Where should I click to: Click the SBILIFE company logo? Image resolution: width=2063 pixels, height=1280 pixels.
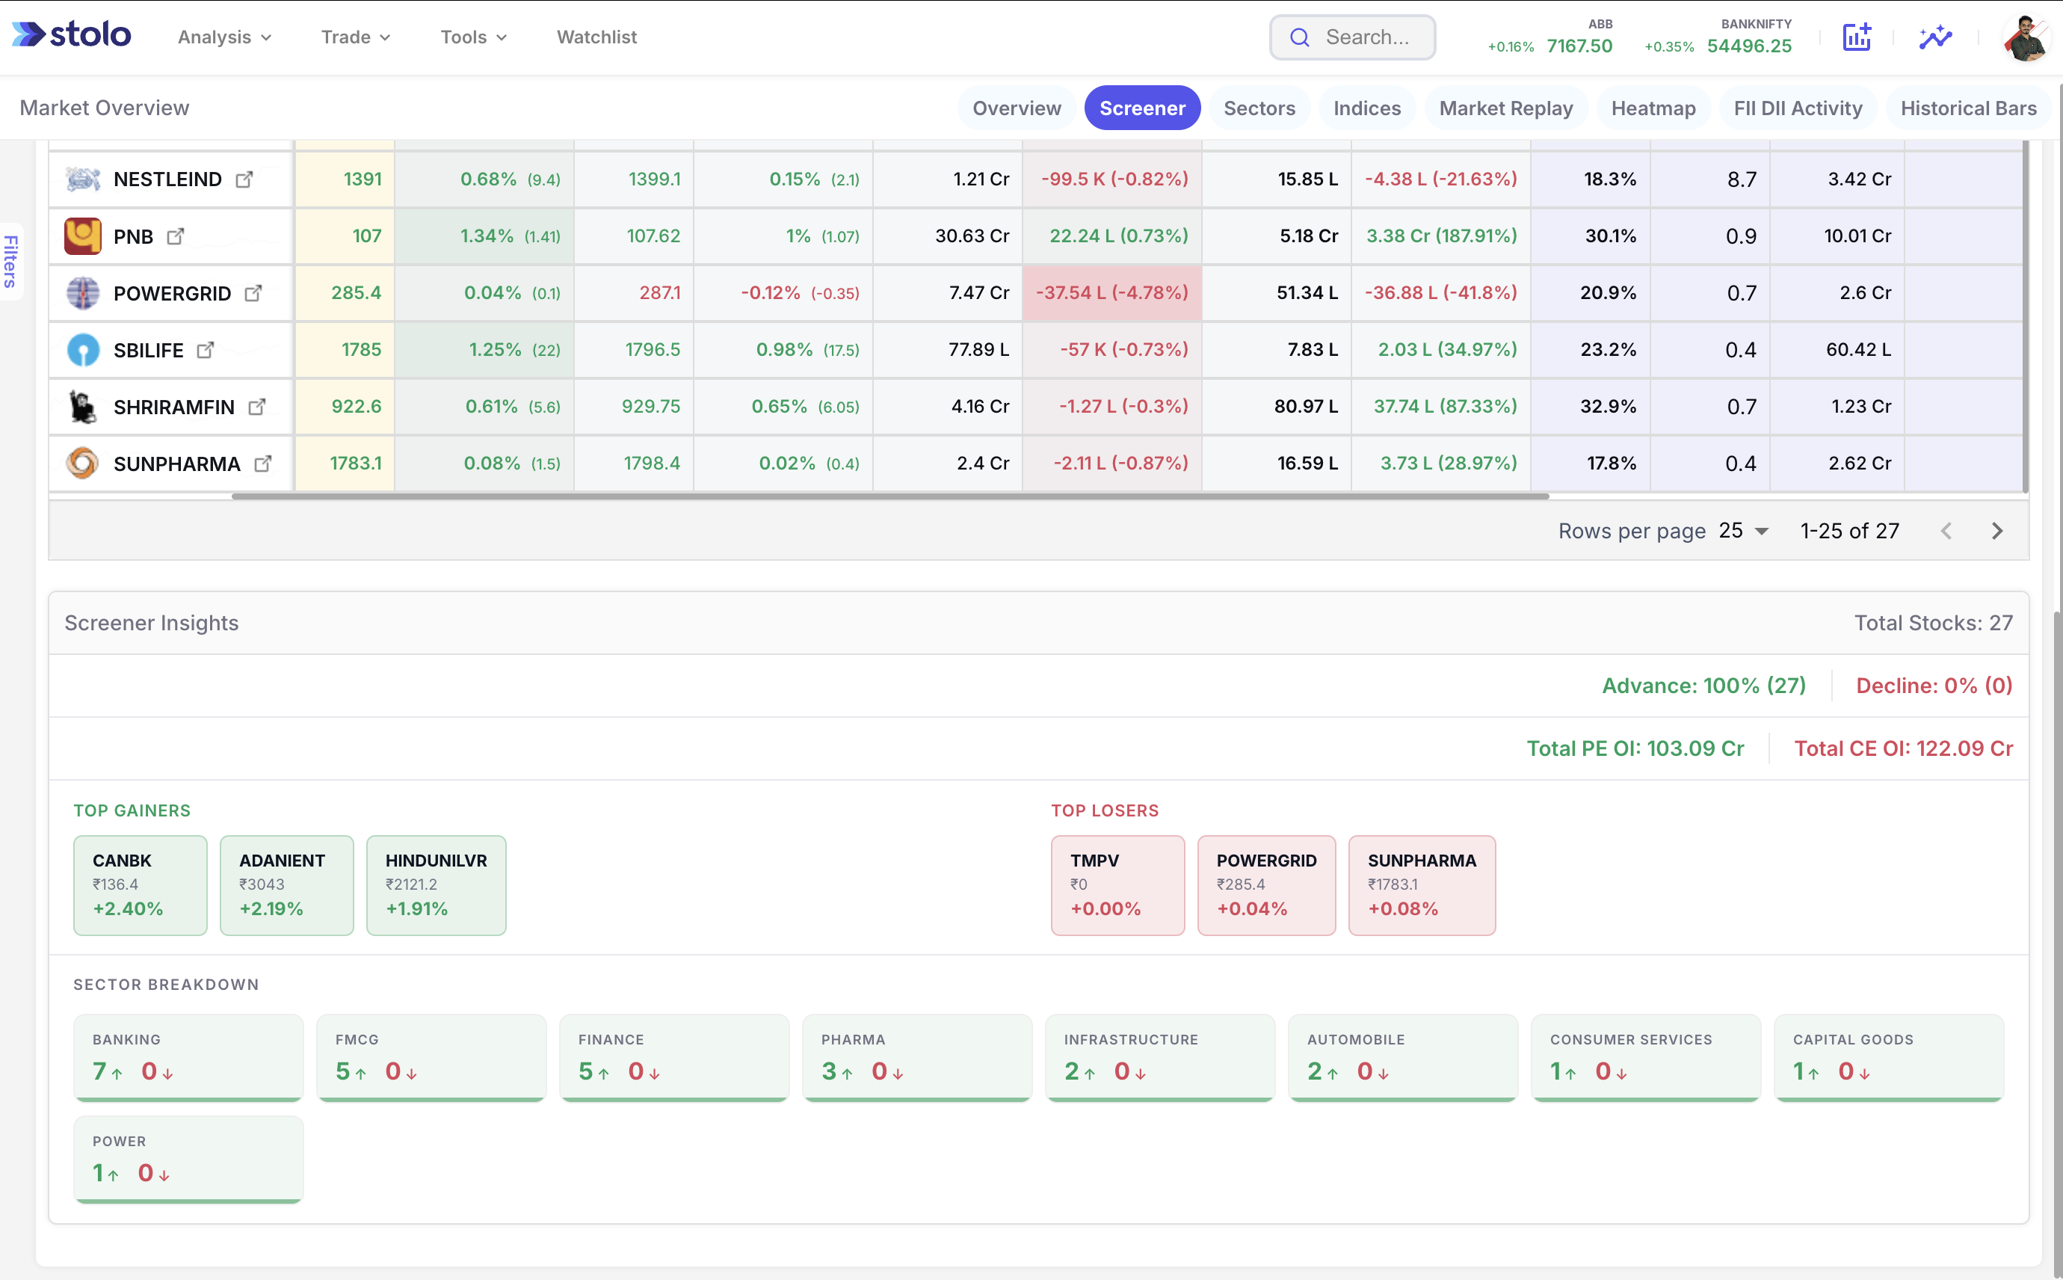click(83, 350)
